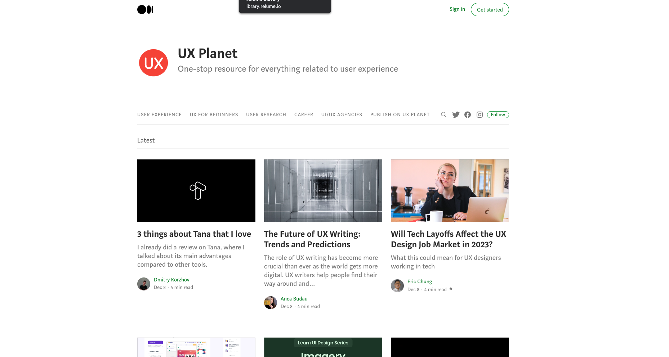Click the Get started button
The width and height of the screenshot is (669, 357).
click(490, 10)
